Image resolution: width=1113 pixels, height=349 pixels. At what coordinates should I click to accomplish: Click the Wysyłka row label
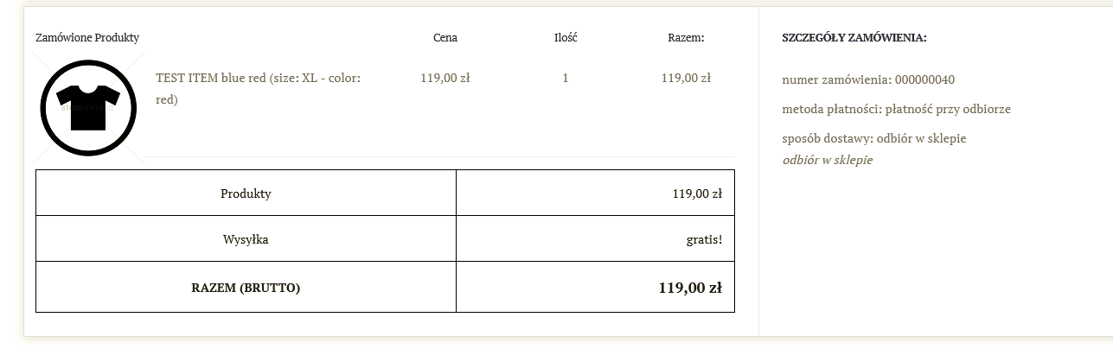point(246,239)
